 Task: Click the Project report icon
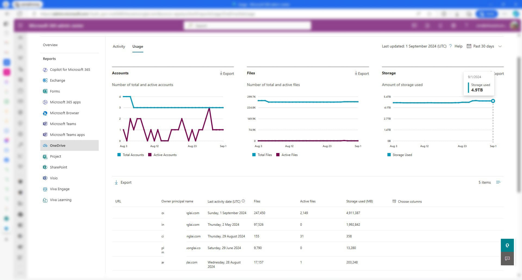[45, 157]
